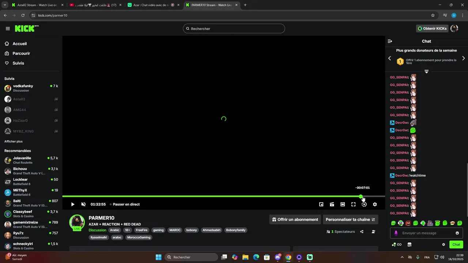Click the channel points infinity icon

coord(399,244)
